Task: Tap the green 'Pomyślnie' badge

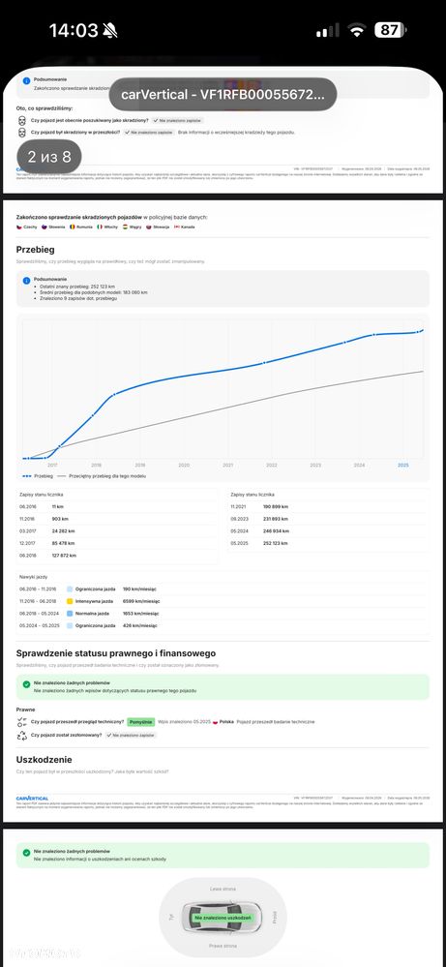Action: click(140, 721)
